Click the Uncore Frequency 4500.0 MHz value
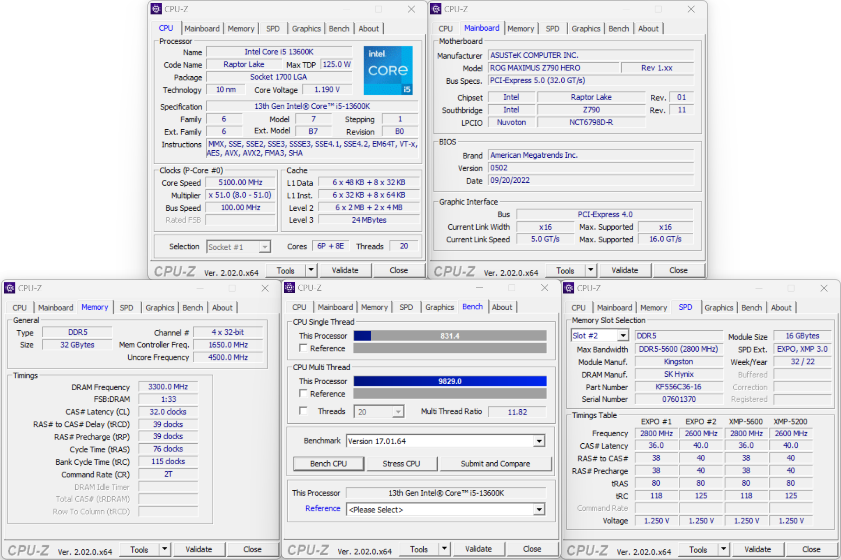This screenshot has height=560, width=841. [x=228, y=357]
